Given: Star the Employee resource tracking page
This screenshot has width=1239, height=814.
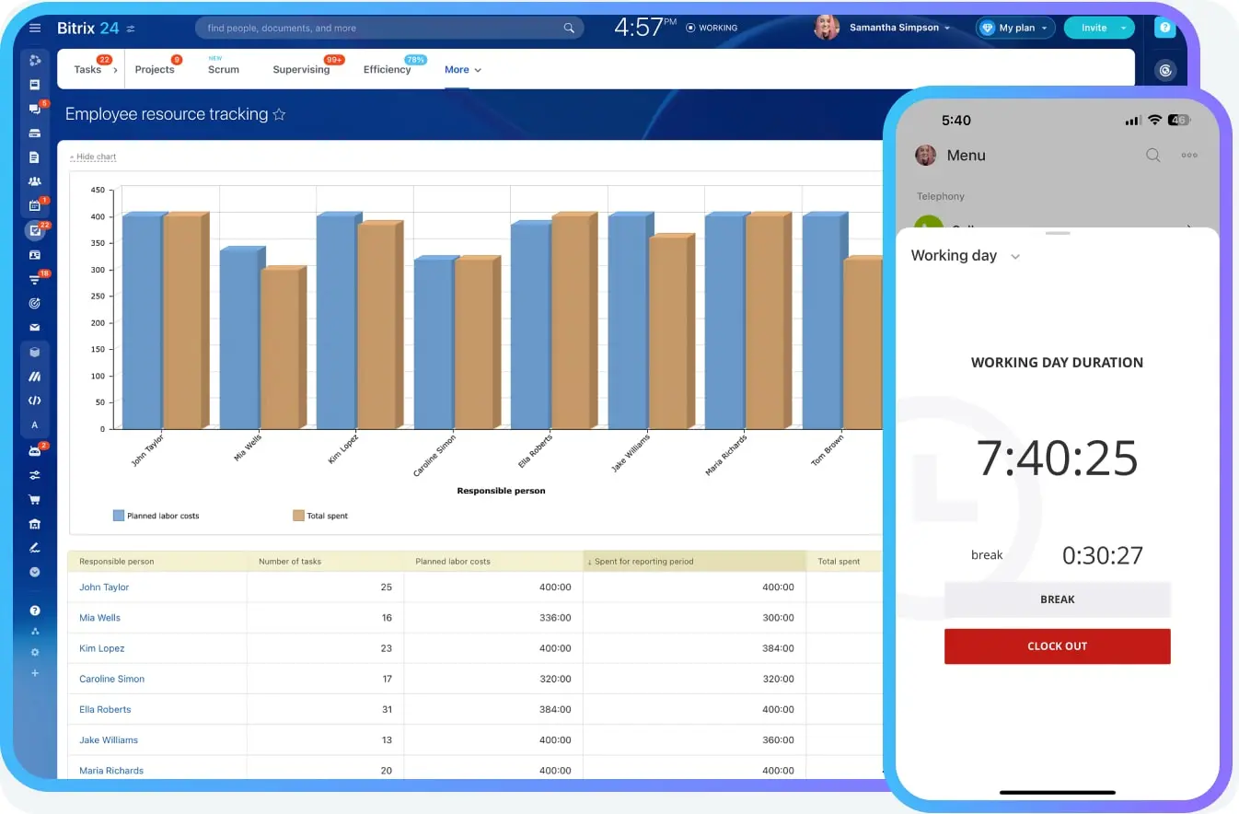Looking at the screenshot, I should tap(280, 115).
